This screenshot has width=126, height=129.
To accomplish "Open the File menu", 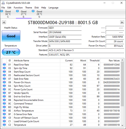I will click(3, 8).
